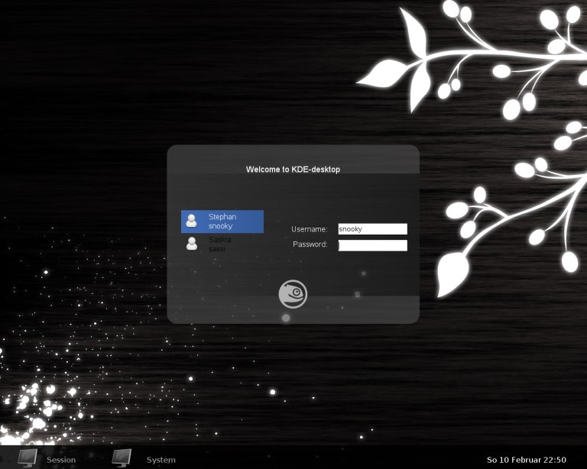Click the Password label

(310, 244)
